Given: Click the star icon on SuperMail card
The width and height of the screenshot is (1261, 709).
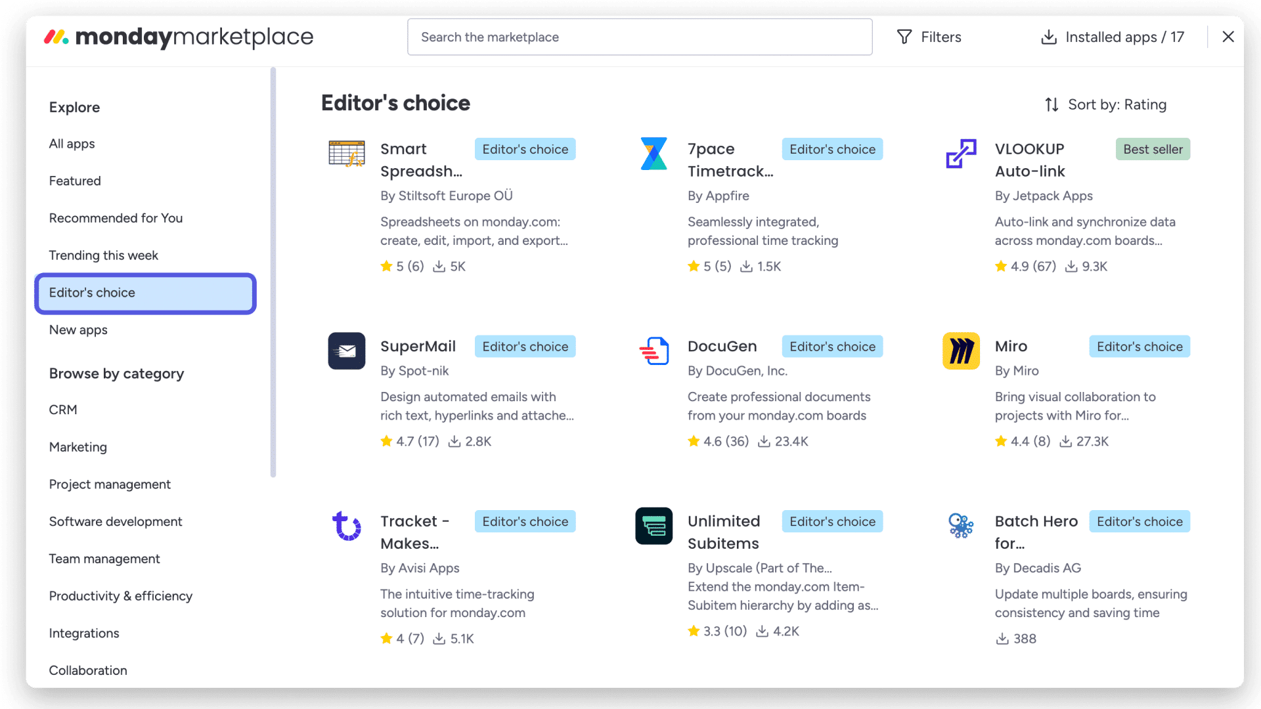Looking at the screenshot, I should click(x=386, y=441).
